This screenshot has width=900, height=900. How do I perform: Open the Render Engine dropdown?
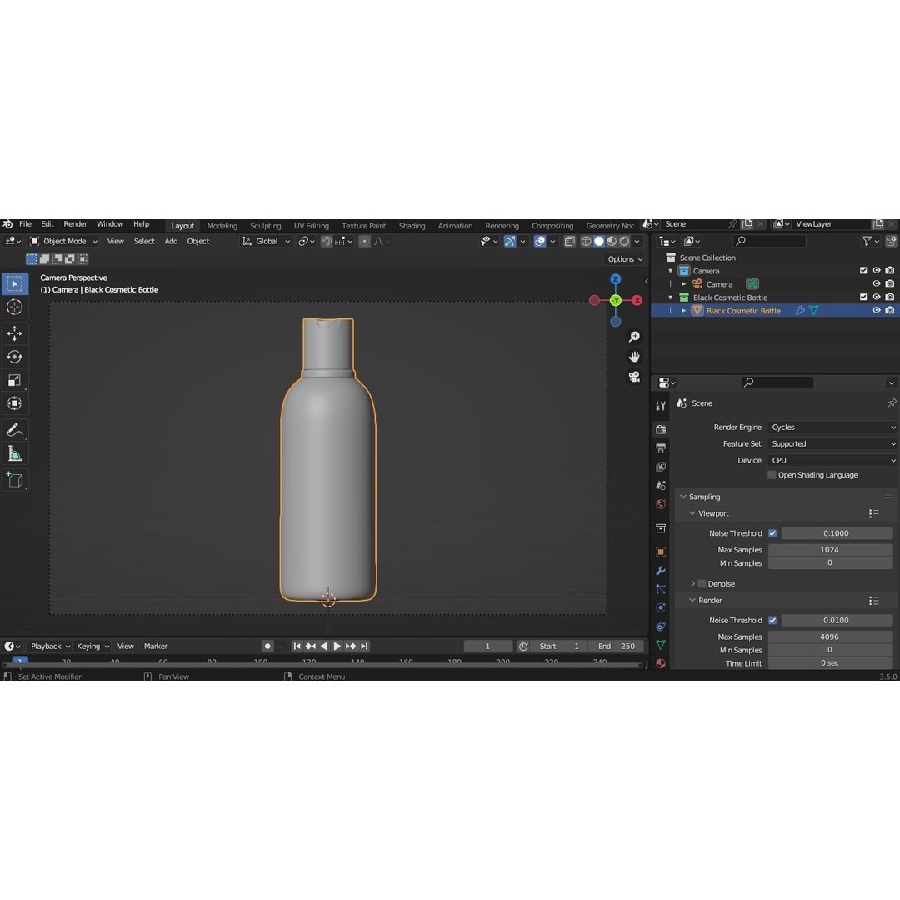pyautogui.click(x=832, y=427)
